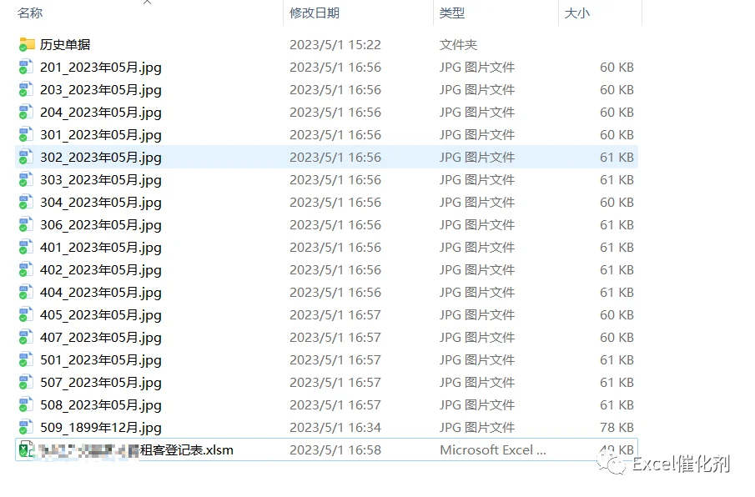Select file name 405_2023年05月.jpg
The width and height of the screenshot is (755, 497).
101,315
